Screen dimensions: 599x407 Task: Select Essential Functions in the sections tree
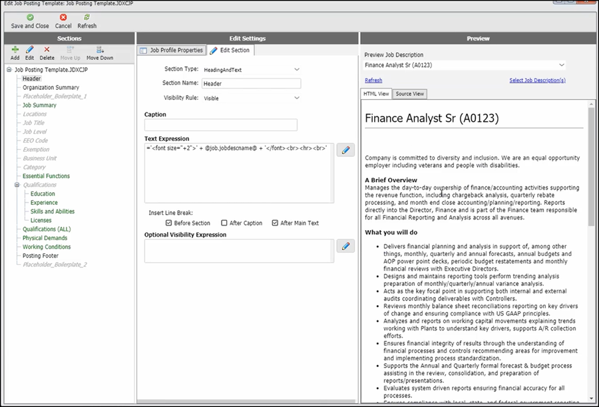pos(46,176)
